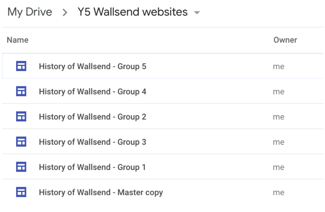Click the Sites icon for Group 1

tap(21, 167)
